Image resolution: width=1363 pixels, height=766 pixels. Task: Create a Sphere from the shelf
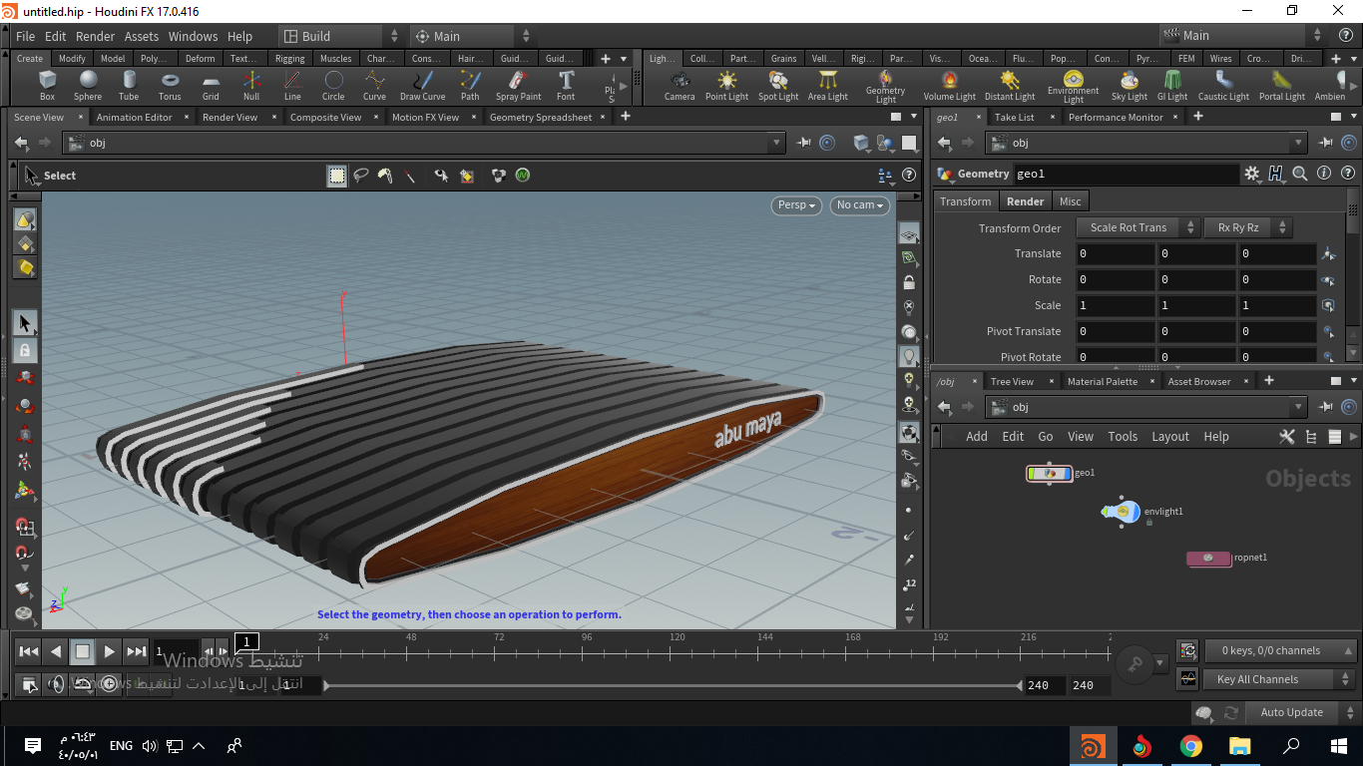[88, 85]
